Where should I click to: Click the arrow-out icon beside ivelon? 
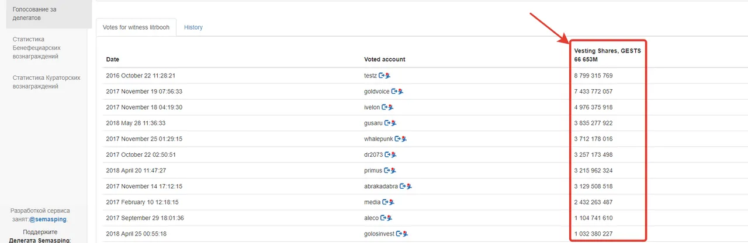coord(384,107)
